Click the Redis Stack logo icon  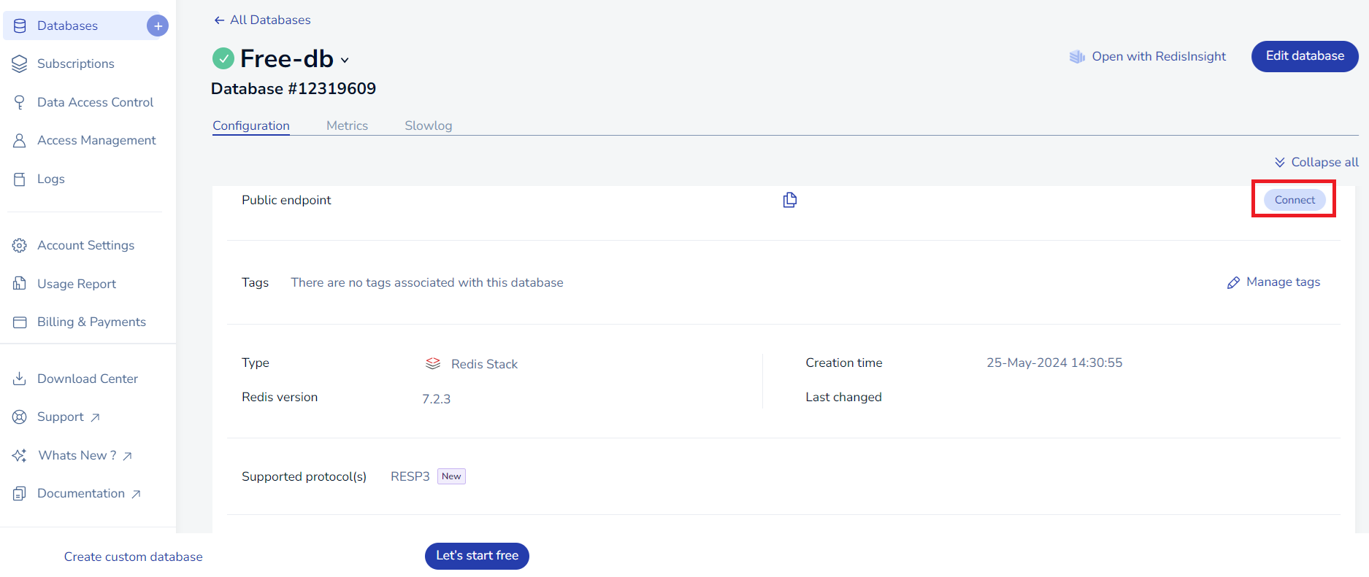[x=433, y=363]
